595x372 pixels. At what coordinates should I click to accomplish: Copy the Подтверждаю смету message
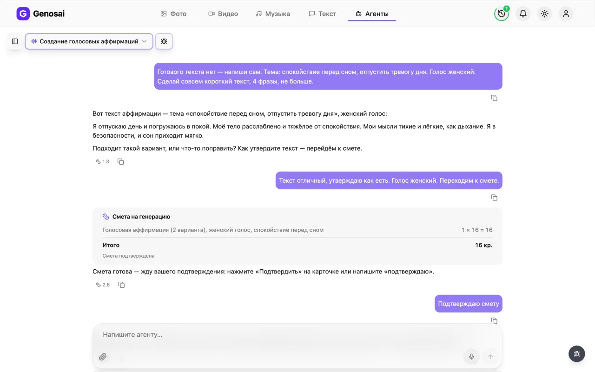pos(494,321)
